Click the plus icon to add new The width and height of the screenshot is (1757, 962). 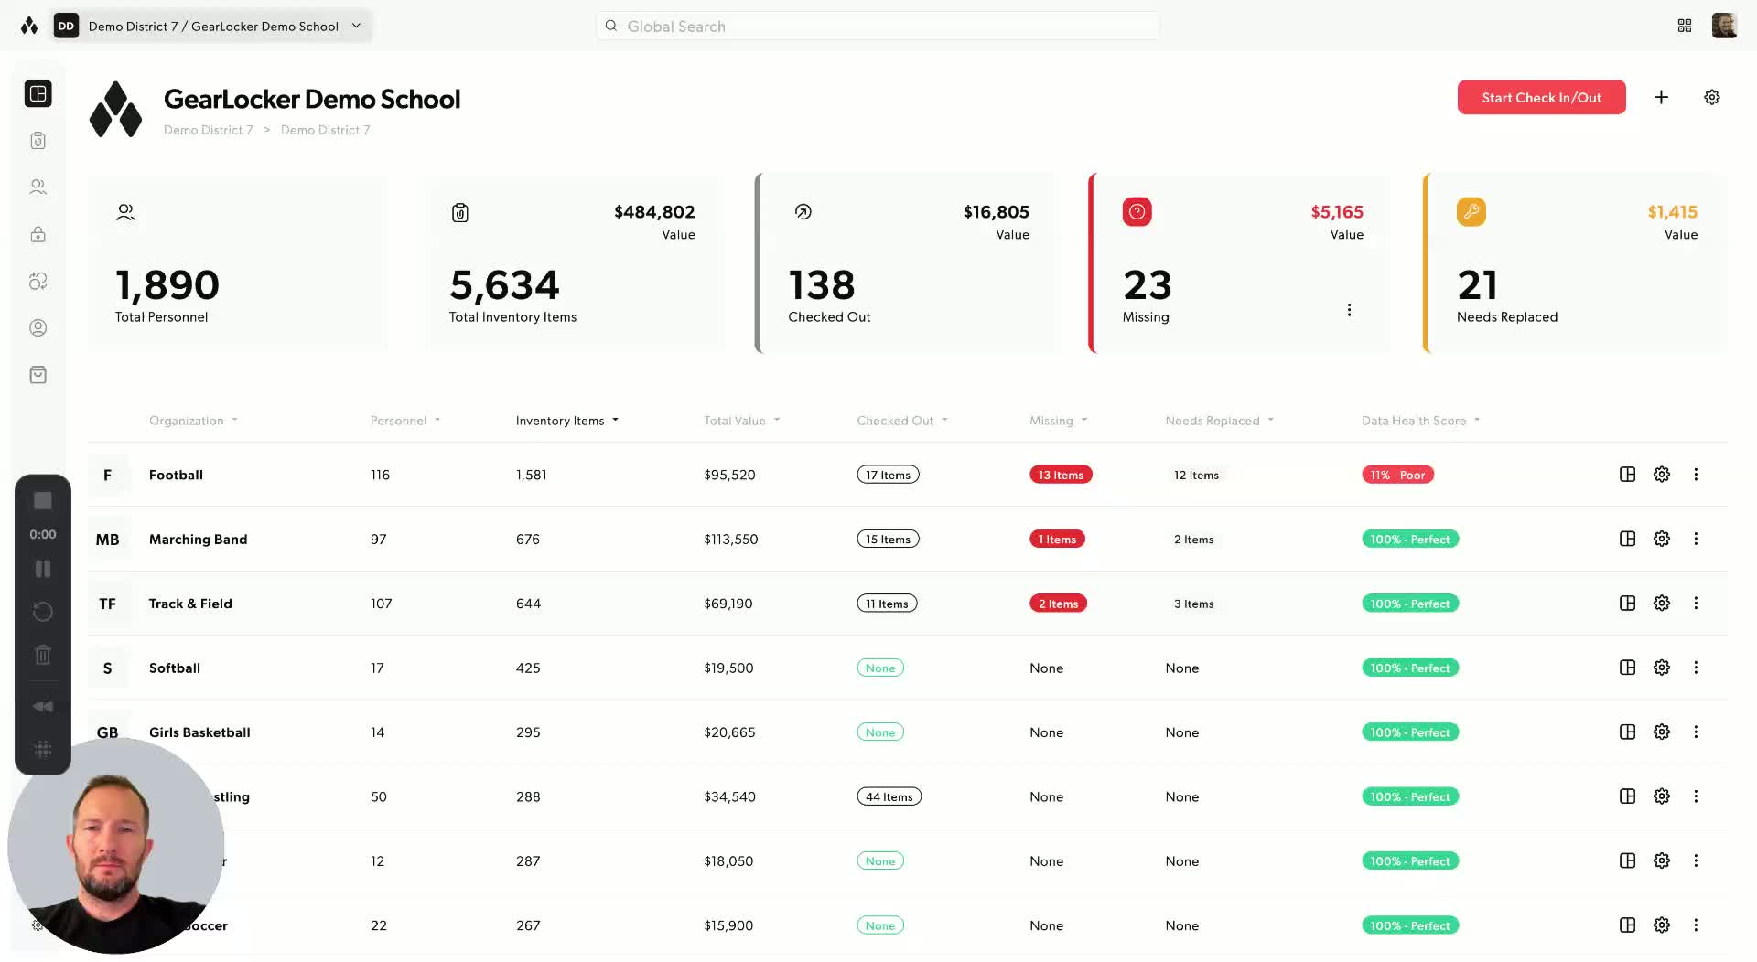(1662, 97)
